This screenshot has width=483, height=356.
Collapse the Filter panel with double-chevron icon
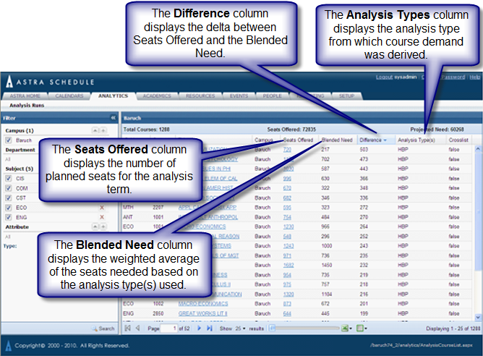click(113, 118)
